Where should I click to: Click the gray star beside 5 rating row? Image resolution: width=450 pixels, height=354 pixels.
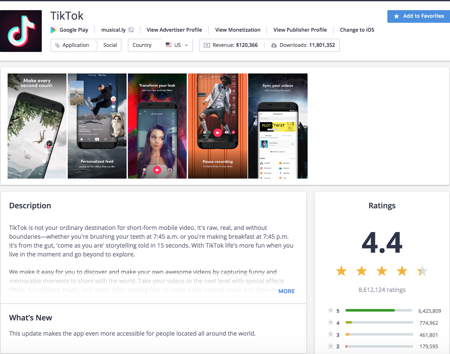pyautogui.click(x=331, y=310)
